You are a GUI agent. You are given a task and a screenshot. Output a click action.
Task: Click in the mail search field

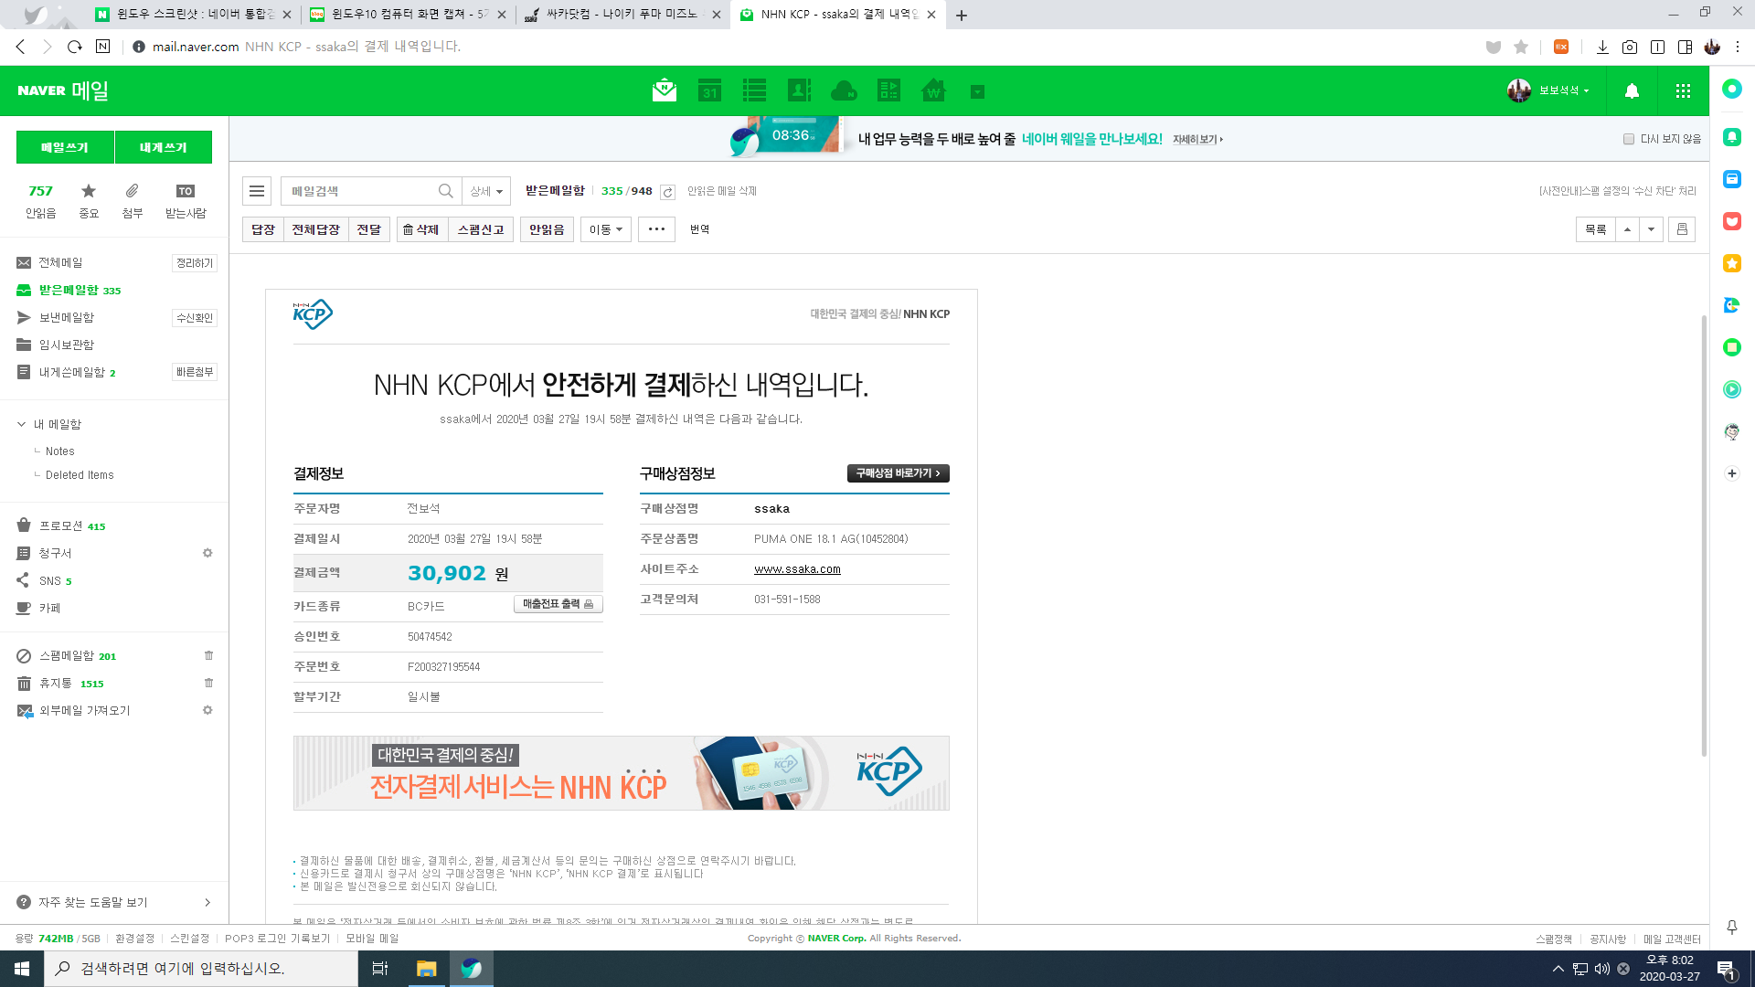click(361, 191)
